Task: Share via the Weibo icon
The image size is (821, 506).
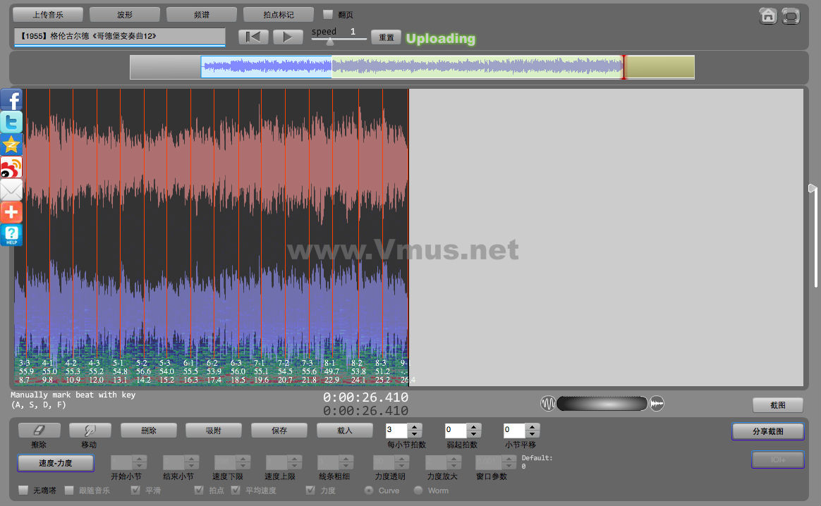Action: [11, 168]
